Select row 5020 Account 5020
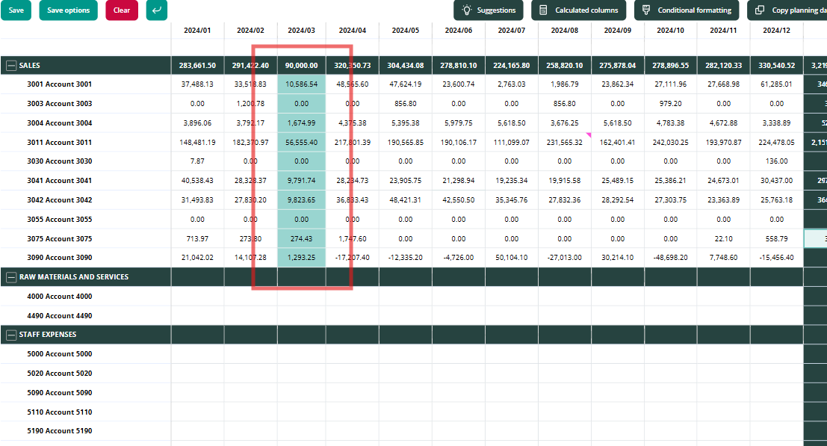The image size is (827, 446). [x=60, y=374]
